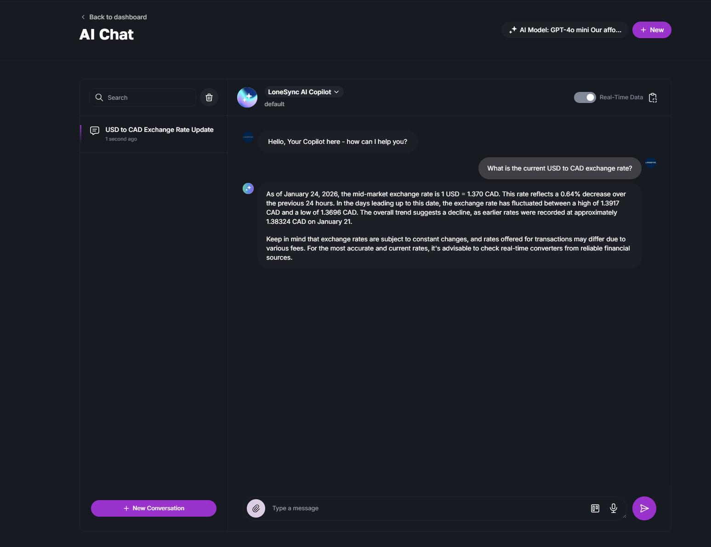The image size is (711, 547).
Task: Send message with paper plane icon
Action: point(644,508)
